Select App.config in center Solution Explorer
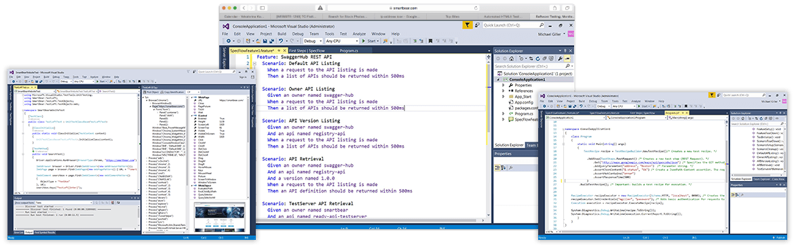Viewport: 794px width, 246px height. click(x=524, y=102)
